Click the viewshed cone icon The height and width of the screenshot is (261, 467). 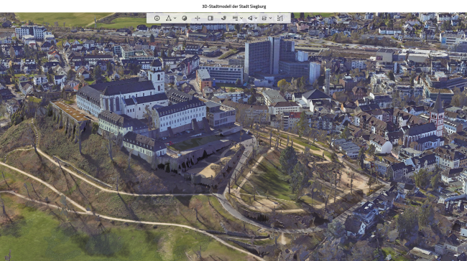[x=250, y=18]
